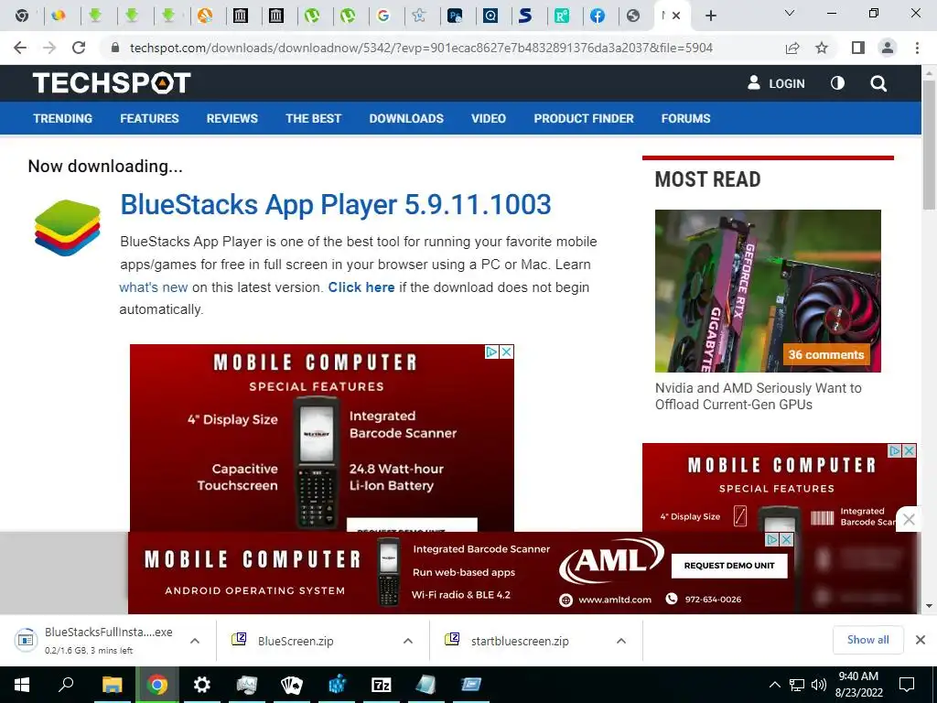Switch to the blue S favicon tab
Screen dimensions: 937x703
(525, 16)
